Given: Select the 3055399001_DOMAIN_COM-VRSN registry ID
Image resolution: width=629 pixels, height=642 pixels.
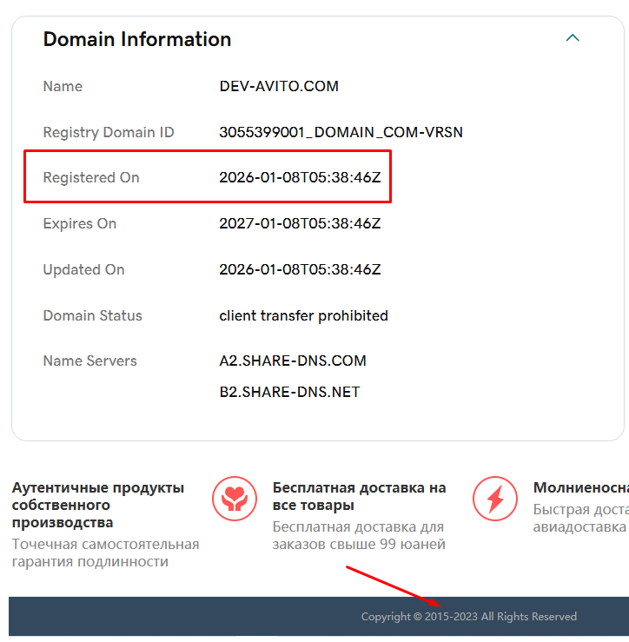Looking at the screenshot, I should [x=341, y=132].
